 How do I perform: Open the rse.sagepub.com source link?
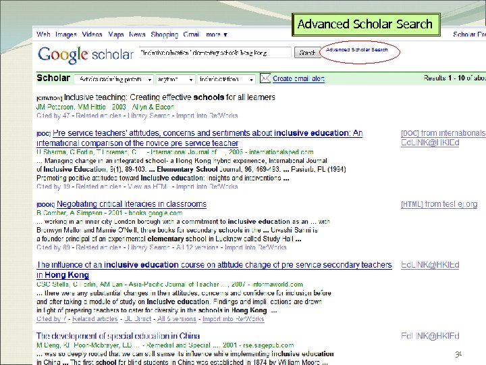(x=269, y=345)
